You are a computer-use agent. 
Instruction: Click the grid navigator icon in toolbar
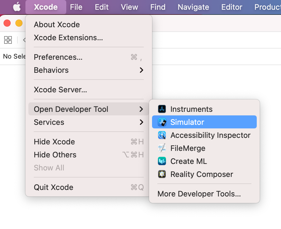(8, 40)
